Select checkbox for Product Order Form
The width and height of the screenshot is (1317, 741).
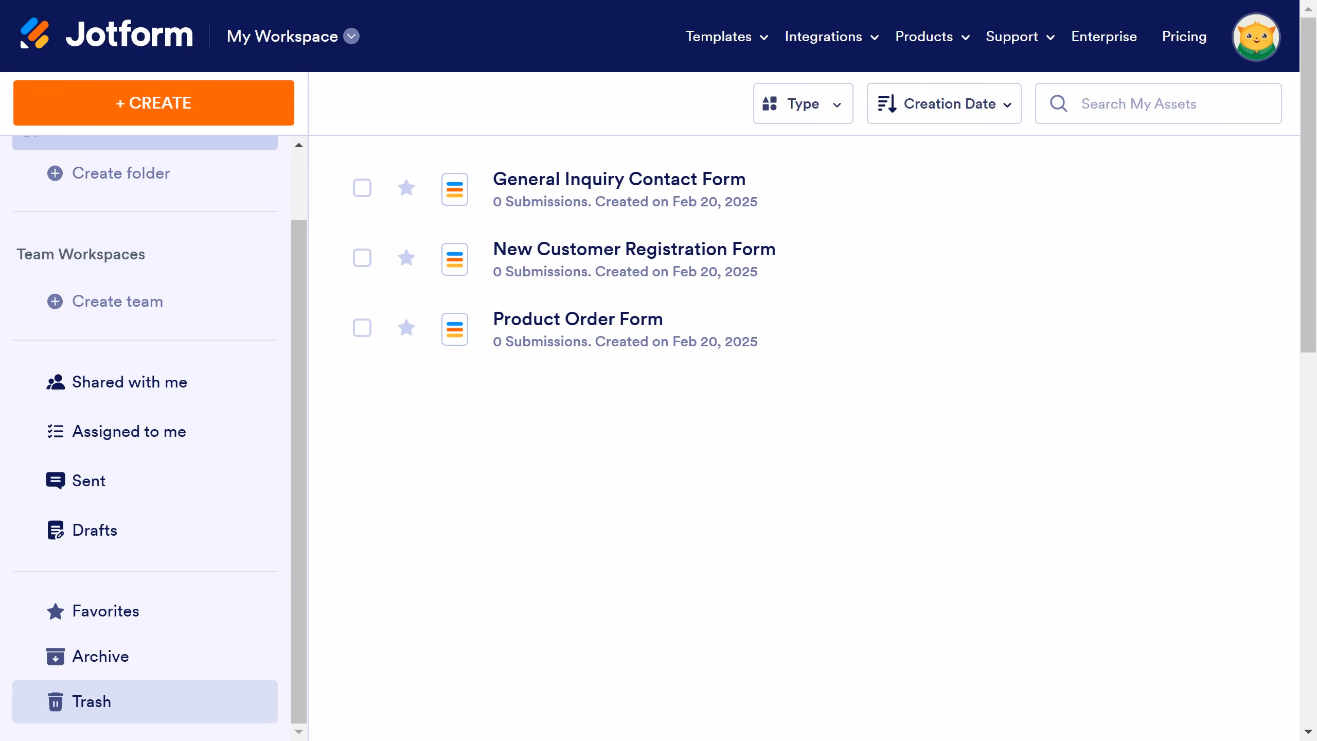(x=362, y=328)
